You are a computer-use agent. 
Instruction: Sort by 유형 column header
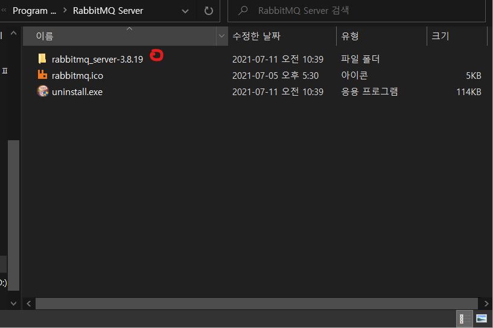tap(382, 36)
